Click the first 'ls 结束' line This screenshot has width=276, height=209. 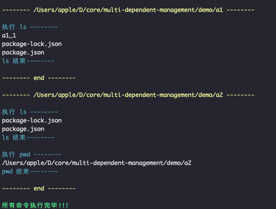28,61
